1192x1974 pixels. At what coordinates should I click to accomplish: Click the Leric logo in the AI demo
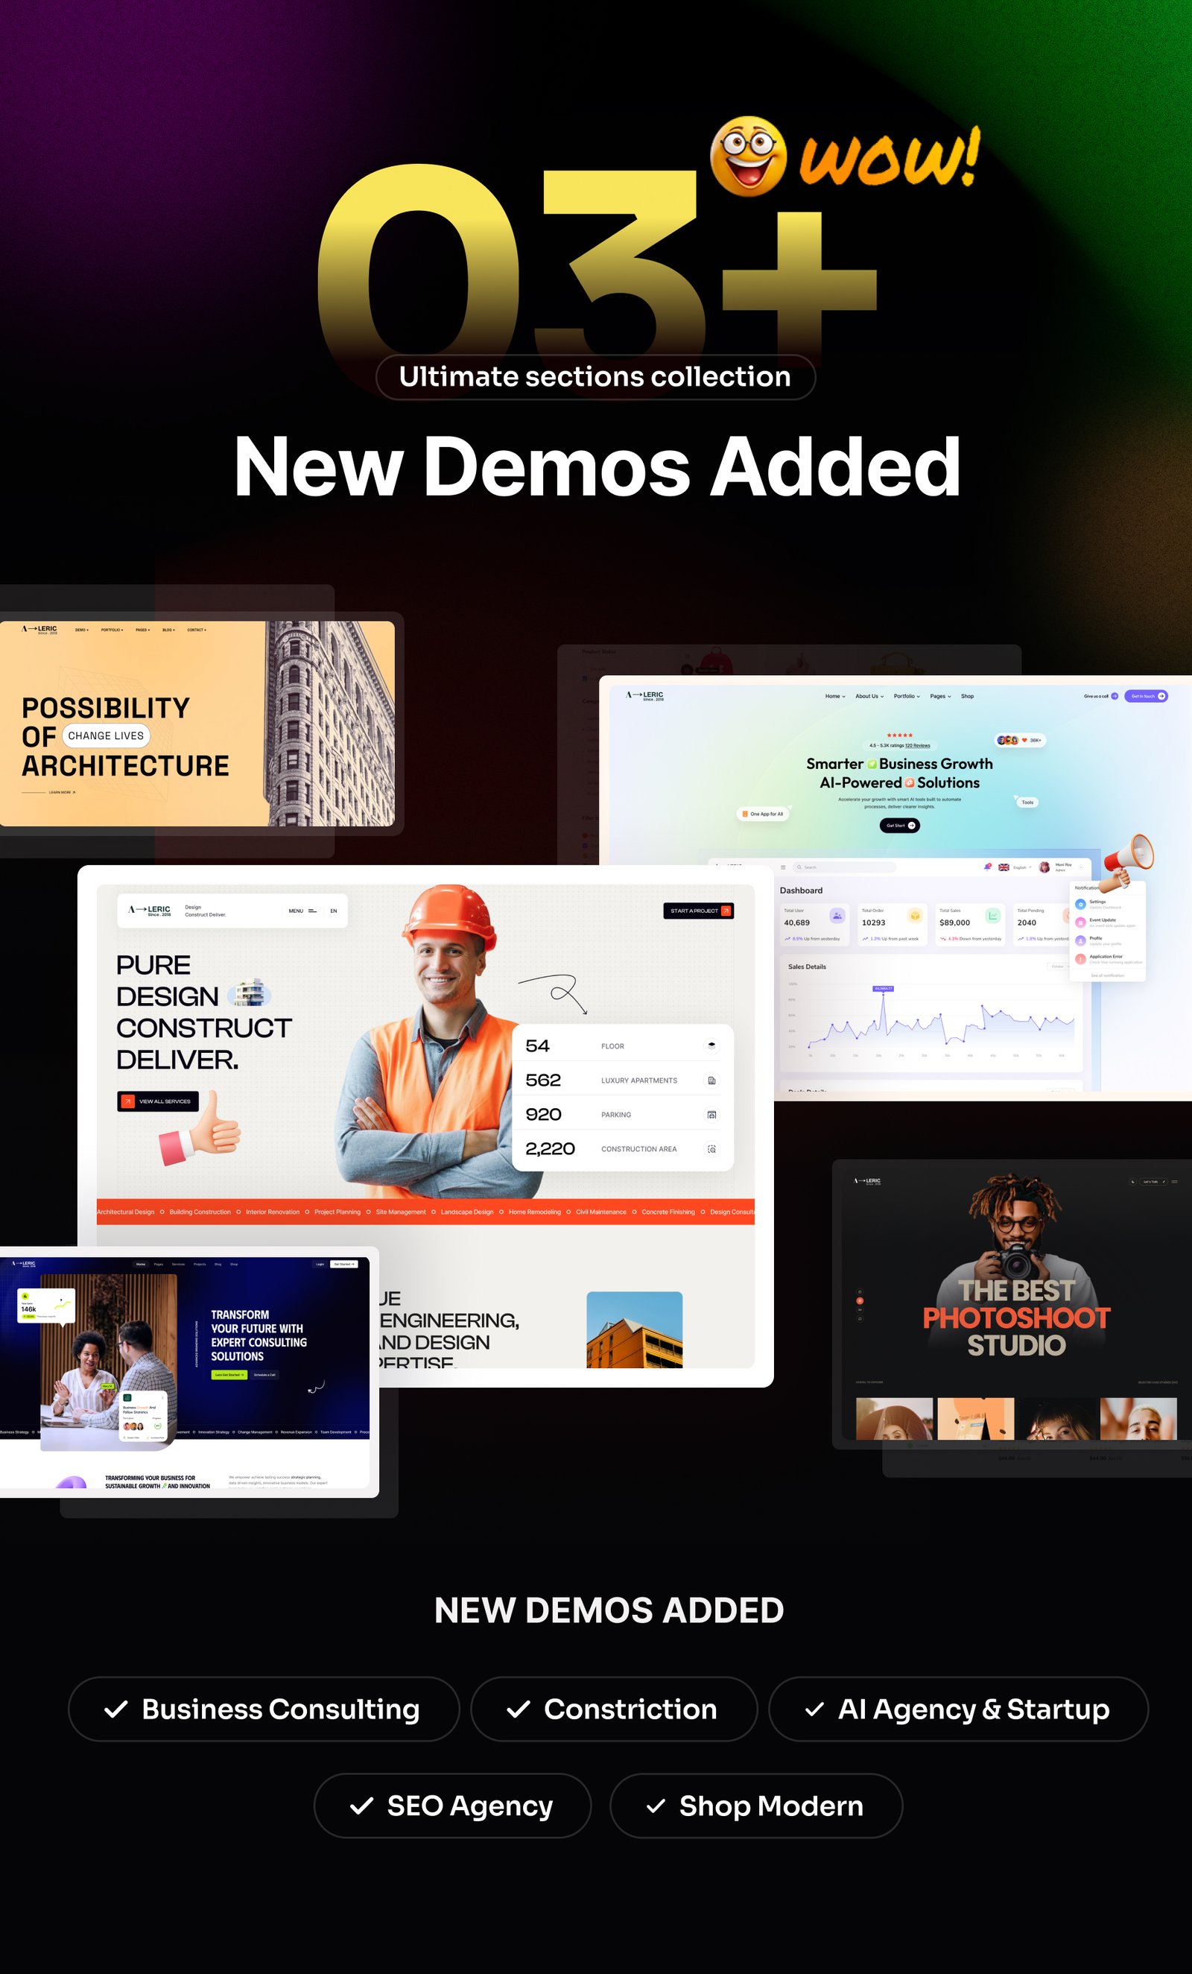[645, 695]
